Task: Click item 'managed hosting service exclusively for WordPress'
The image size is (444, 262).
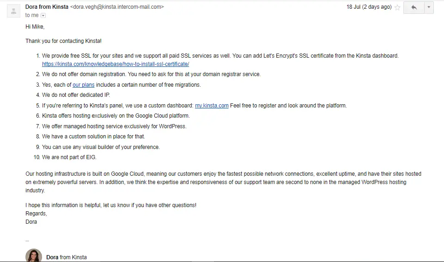Action: (x=114, y=126)
